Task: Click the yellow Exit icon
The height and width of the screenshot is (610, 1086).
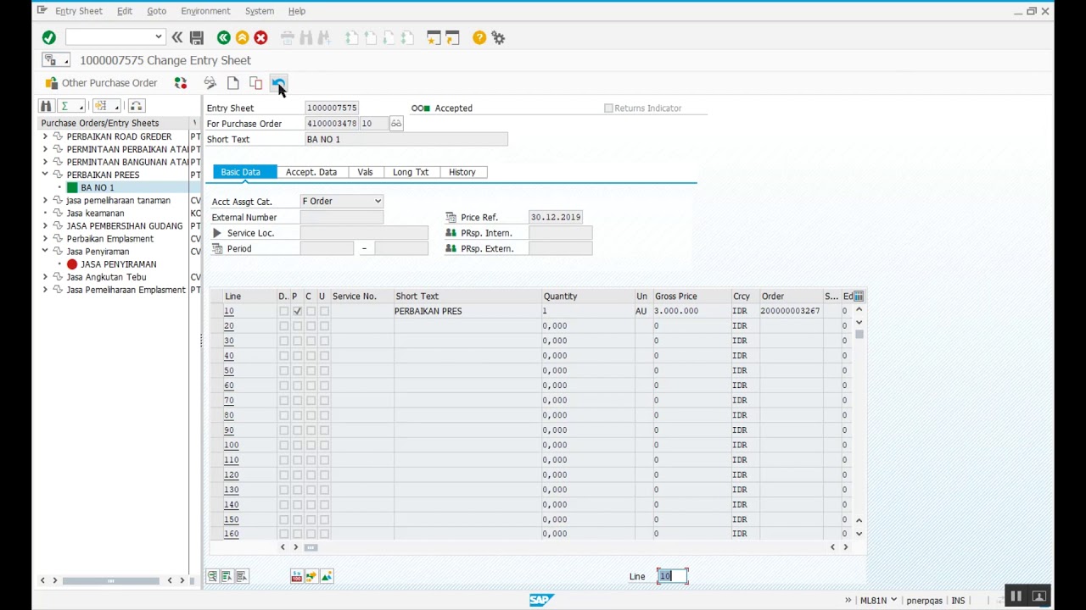Action: (x=242, y=37)
